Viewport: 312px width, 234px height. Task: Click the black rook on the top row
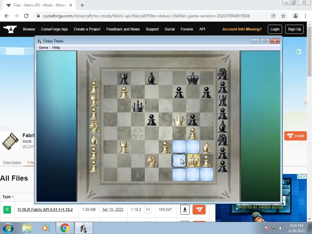124,78
